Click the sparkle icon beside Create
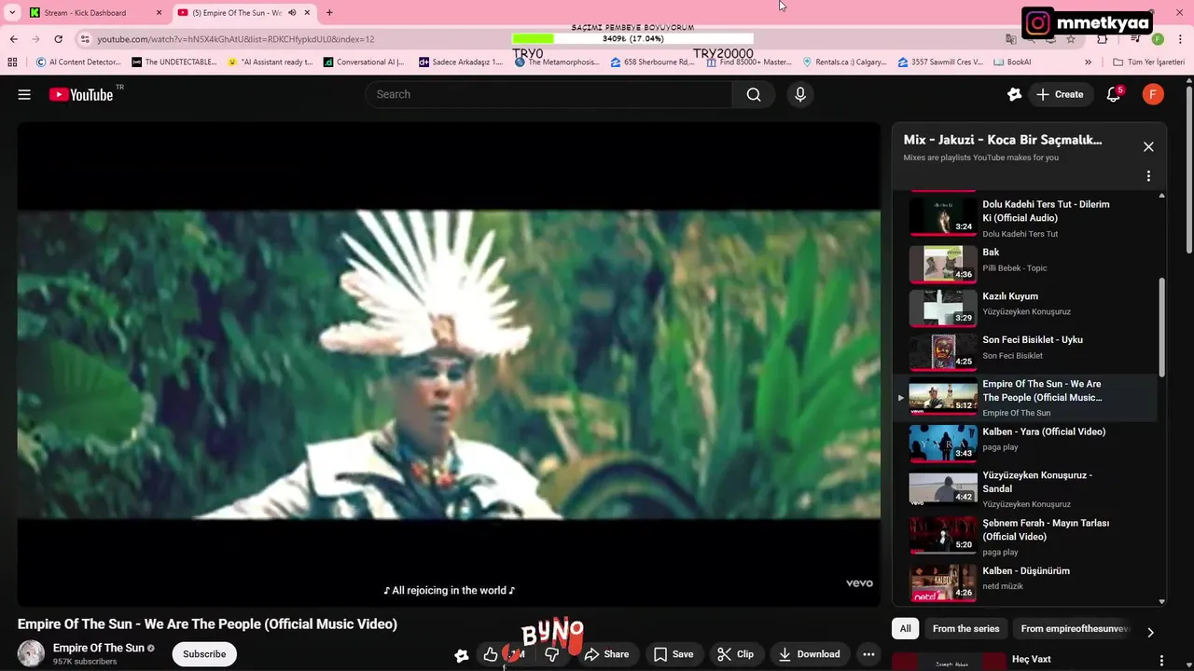 (1014, 94)
